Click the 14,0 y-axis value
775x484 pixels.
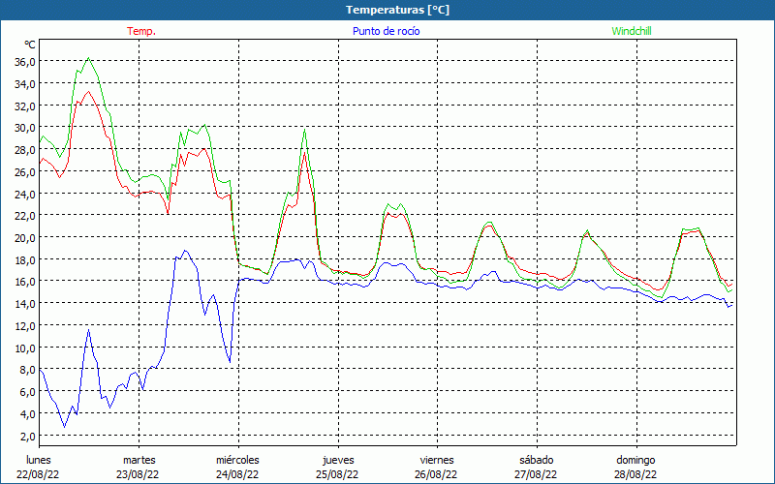[25, 303]
